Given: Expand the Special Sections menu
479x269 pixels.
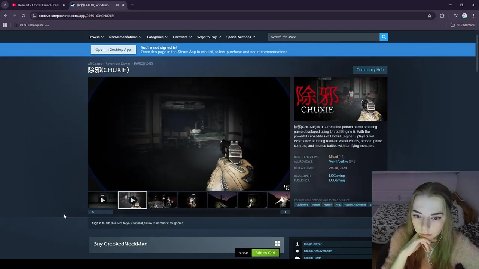Looking at the screenshot, I should pos(241,37).
